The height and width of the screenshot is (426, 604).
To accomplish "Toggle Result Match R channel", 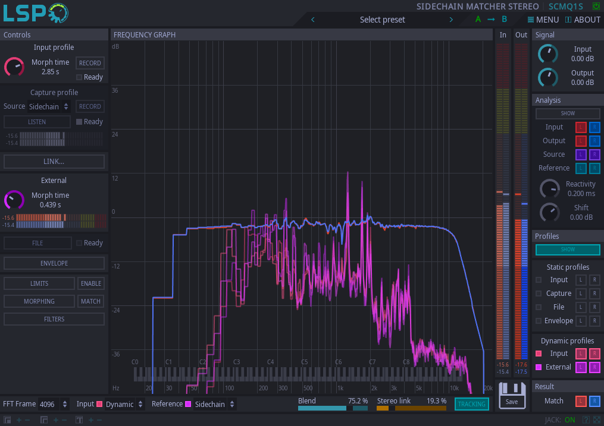I will point(594,401).
